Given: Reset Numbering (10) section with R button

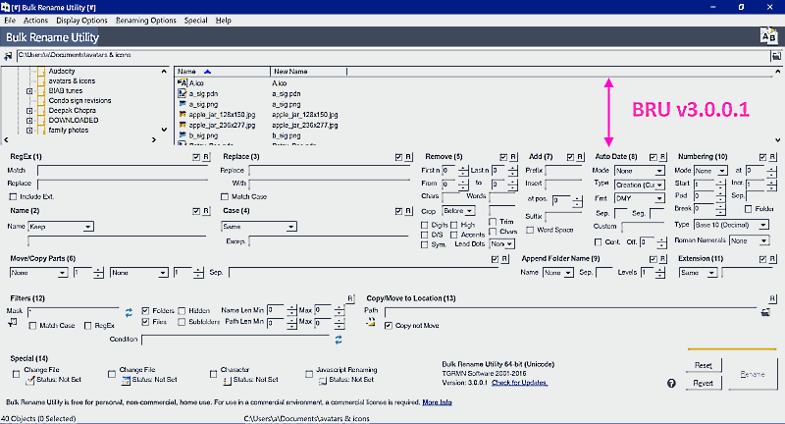Looking at the screenshot, I should [772, 157].
